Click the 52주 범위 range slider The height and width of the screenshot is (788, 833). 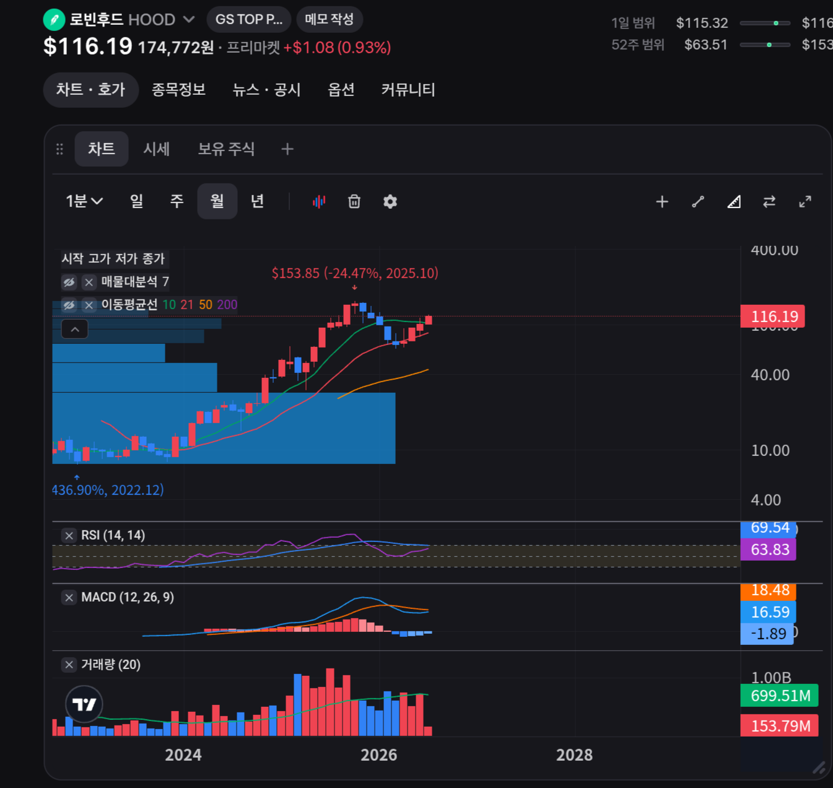tap(765, 45)
